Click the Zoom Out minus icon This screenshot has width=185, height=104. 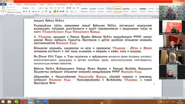coord(170,98)
